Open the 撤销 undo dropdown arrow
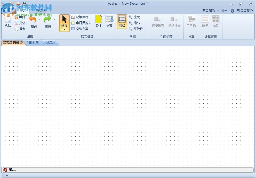 point(40,19)
